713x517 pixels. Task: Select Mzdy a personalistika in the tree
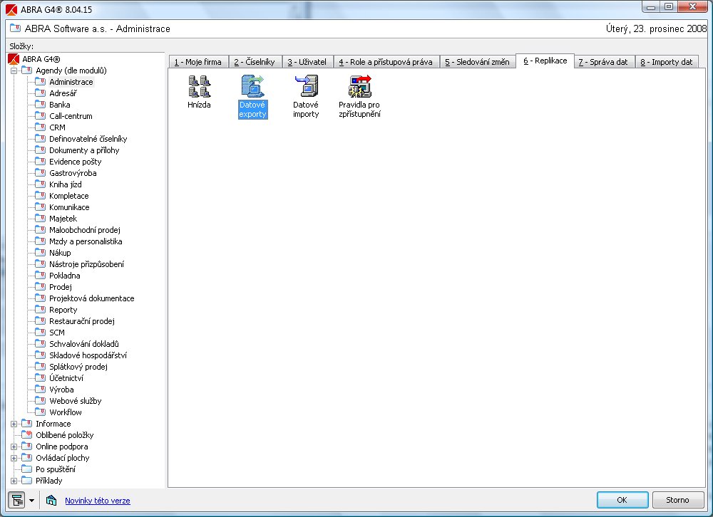point(86,241)
